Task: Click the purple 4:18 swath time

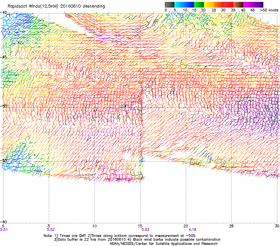Action: pyautogui.click(x=192, y=230)
